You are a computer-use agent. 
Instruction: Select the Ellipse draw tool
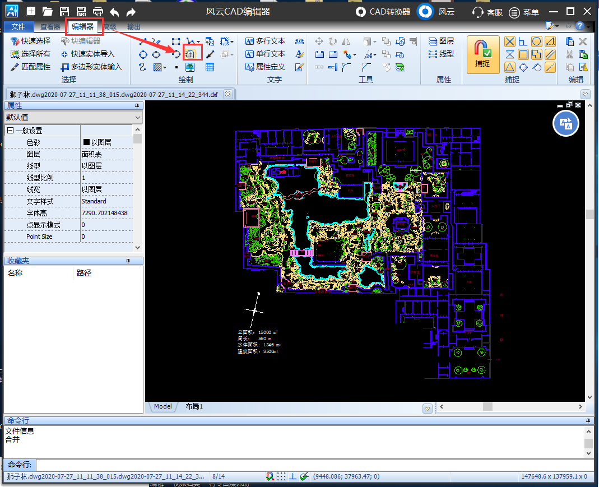tap(156, 54)
